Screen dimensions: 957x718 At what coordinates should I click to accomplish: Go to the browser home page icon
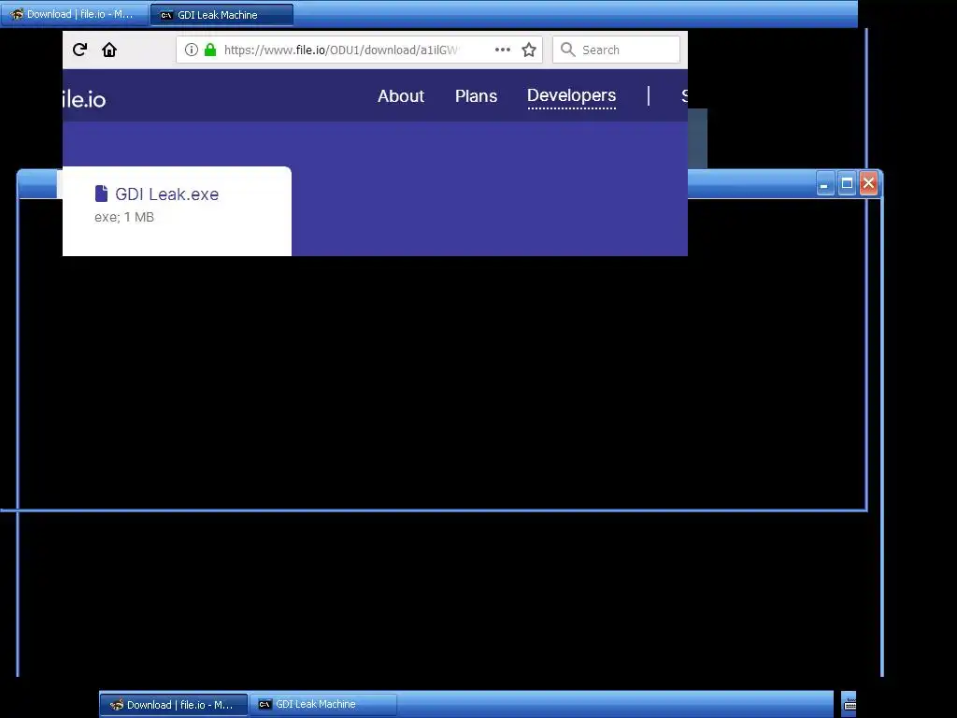click(109, 50)
